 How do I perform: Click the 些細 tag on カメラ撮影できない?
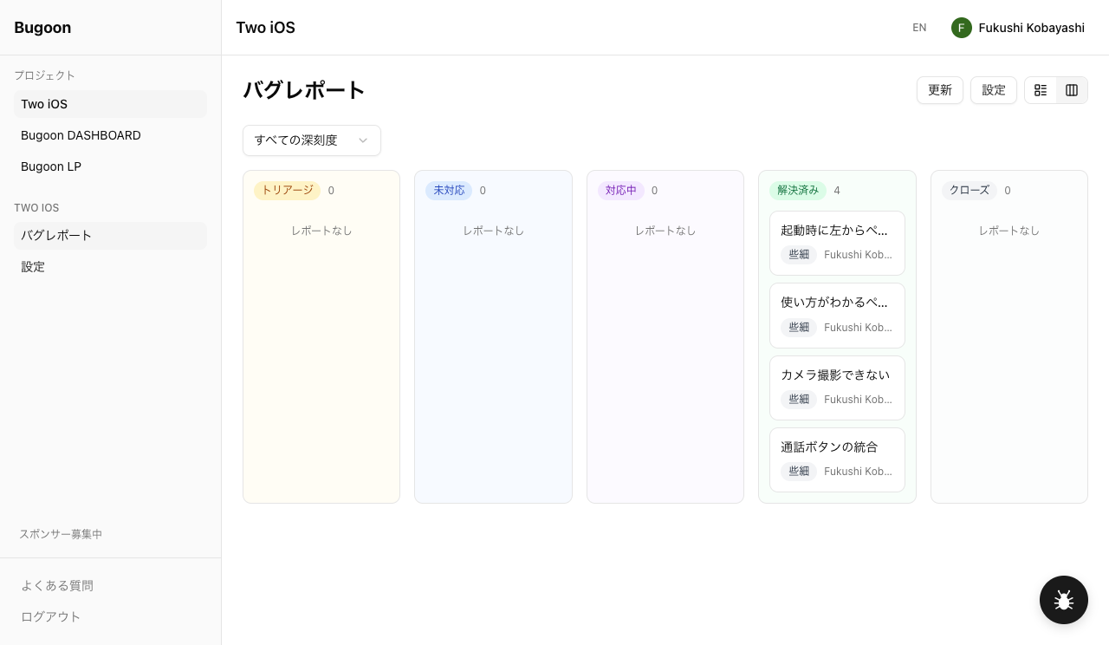point(799,400)
